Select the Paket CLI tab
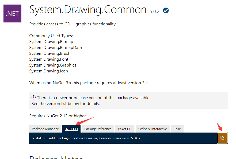236x159 pixels. tap(125, 129)
